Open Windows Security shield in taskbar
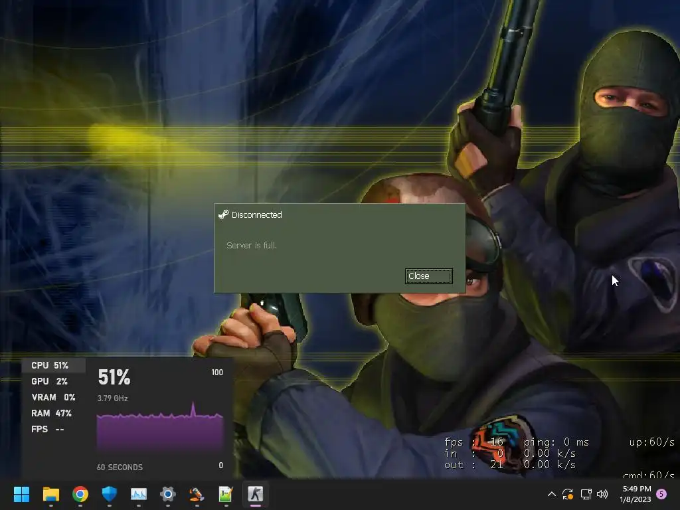680x510 pixels. click(110, 494)
